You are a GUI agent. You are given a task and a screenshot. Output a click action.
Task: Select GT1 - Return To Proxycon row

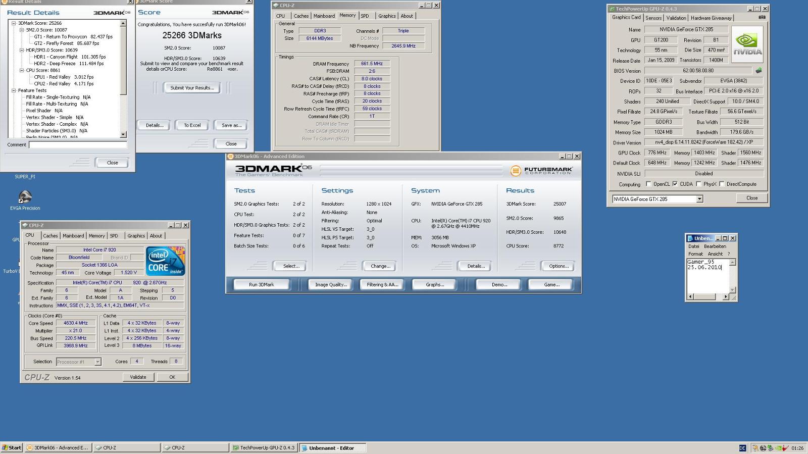[x=73, y=37]
